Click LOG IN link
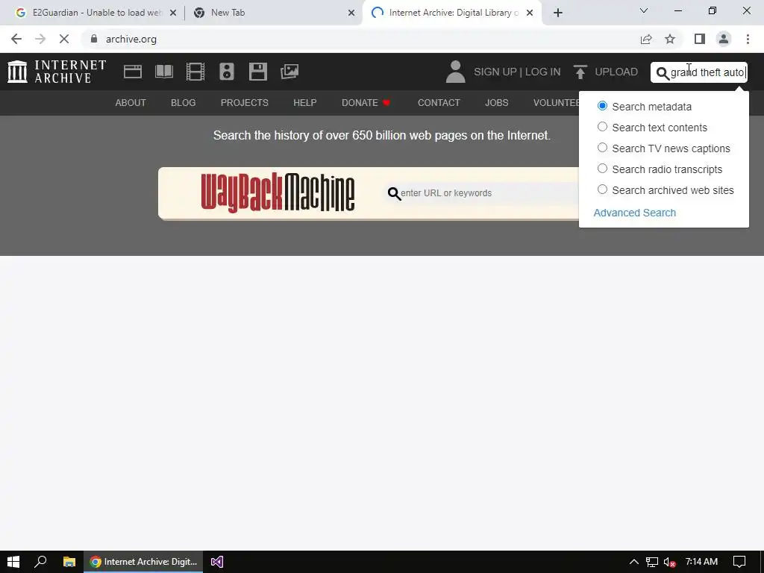This screenshot has width=764, height=573. click(543, 72)
